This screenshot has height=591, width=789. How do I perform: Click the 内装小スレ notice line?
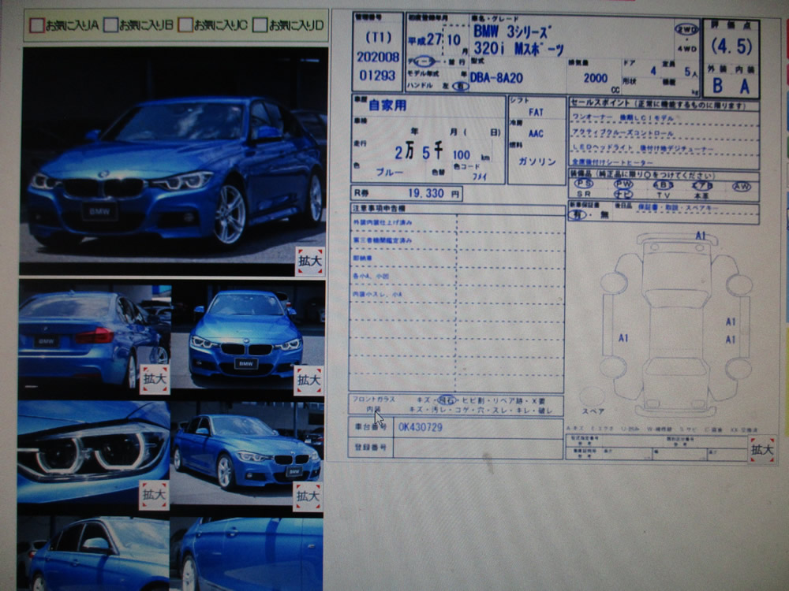(377, 295)
